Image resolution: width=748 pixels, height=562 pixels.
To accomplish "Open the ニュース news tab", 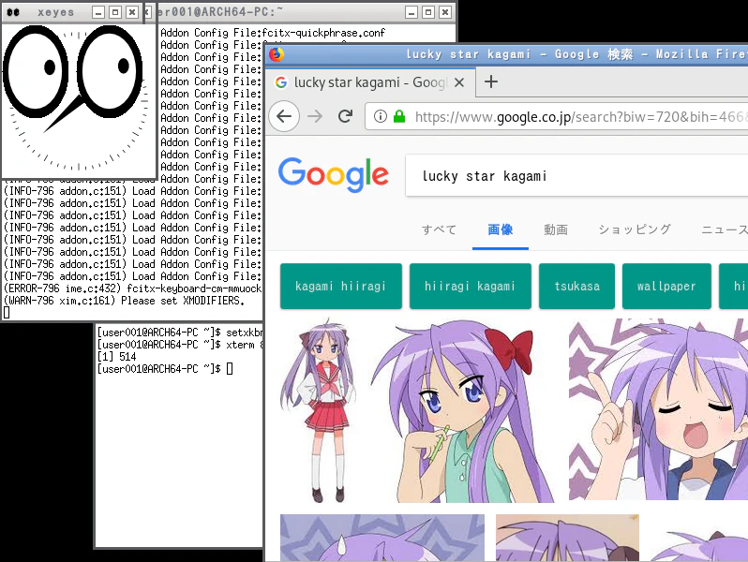I will [725, 229].
